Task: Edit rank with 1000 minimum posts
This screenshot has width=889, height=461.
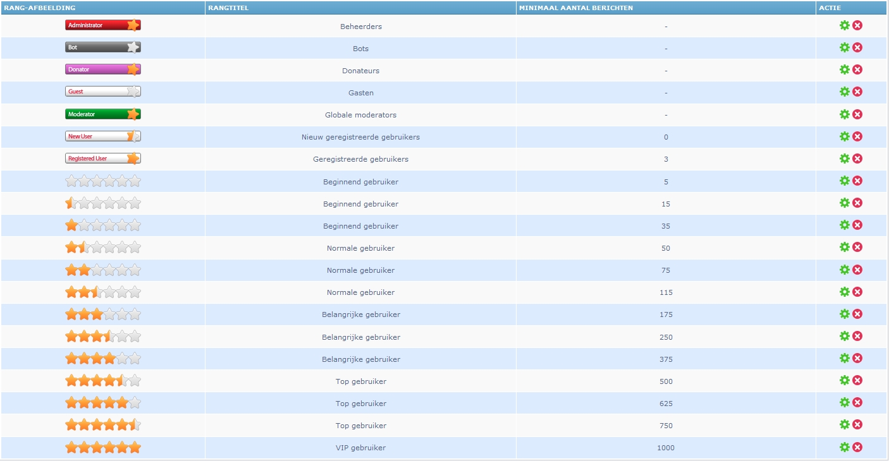Action: [844, 447]
